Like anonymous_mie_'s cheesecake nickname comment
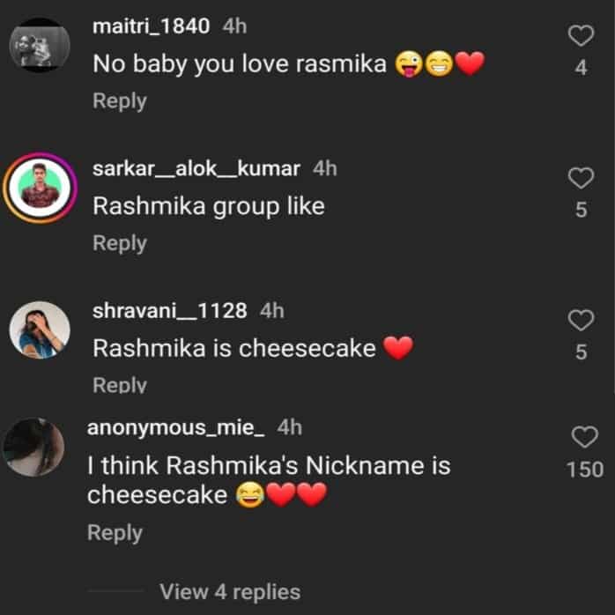 584,436
